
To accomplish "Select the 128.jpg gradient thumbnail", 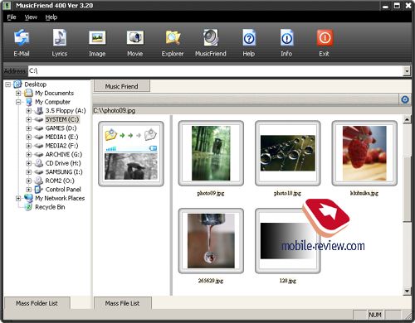I will click(x=287, y=241).
